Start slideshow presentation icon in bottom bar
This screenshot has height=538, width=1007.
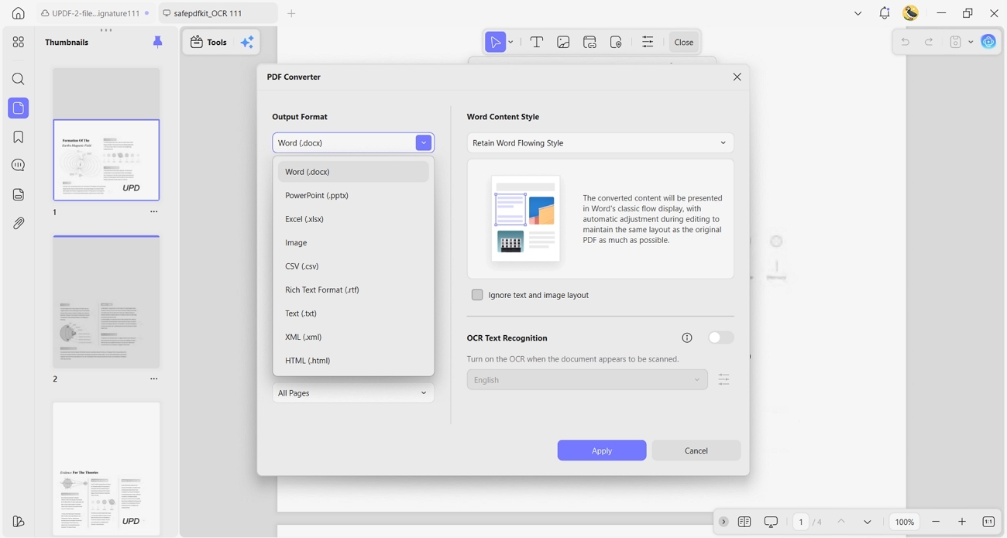pyautogui.click(x=771, y=522)
